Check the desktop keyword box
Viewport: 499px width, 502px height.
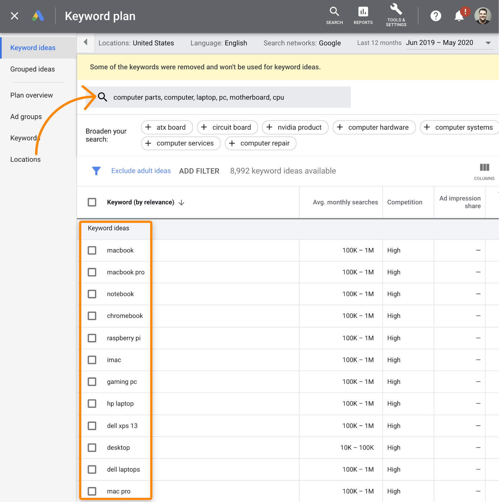click(x=92, y=447)
